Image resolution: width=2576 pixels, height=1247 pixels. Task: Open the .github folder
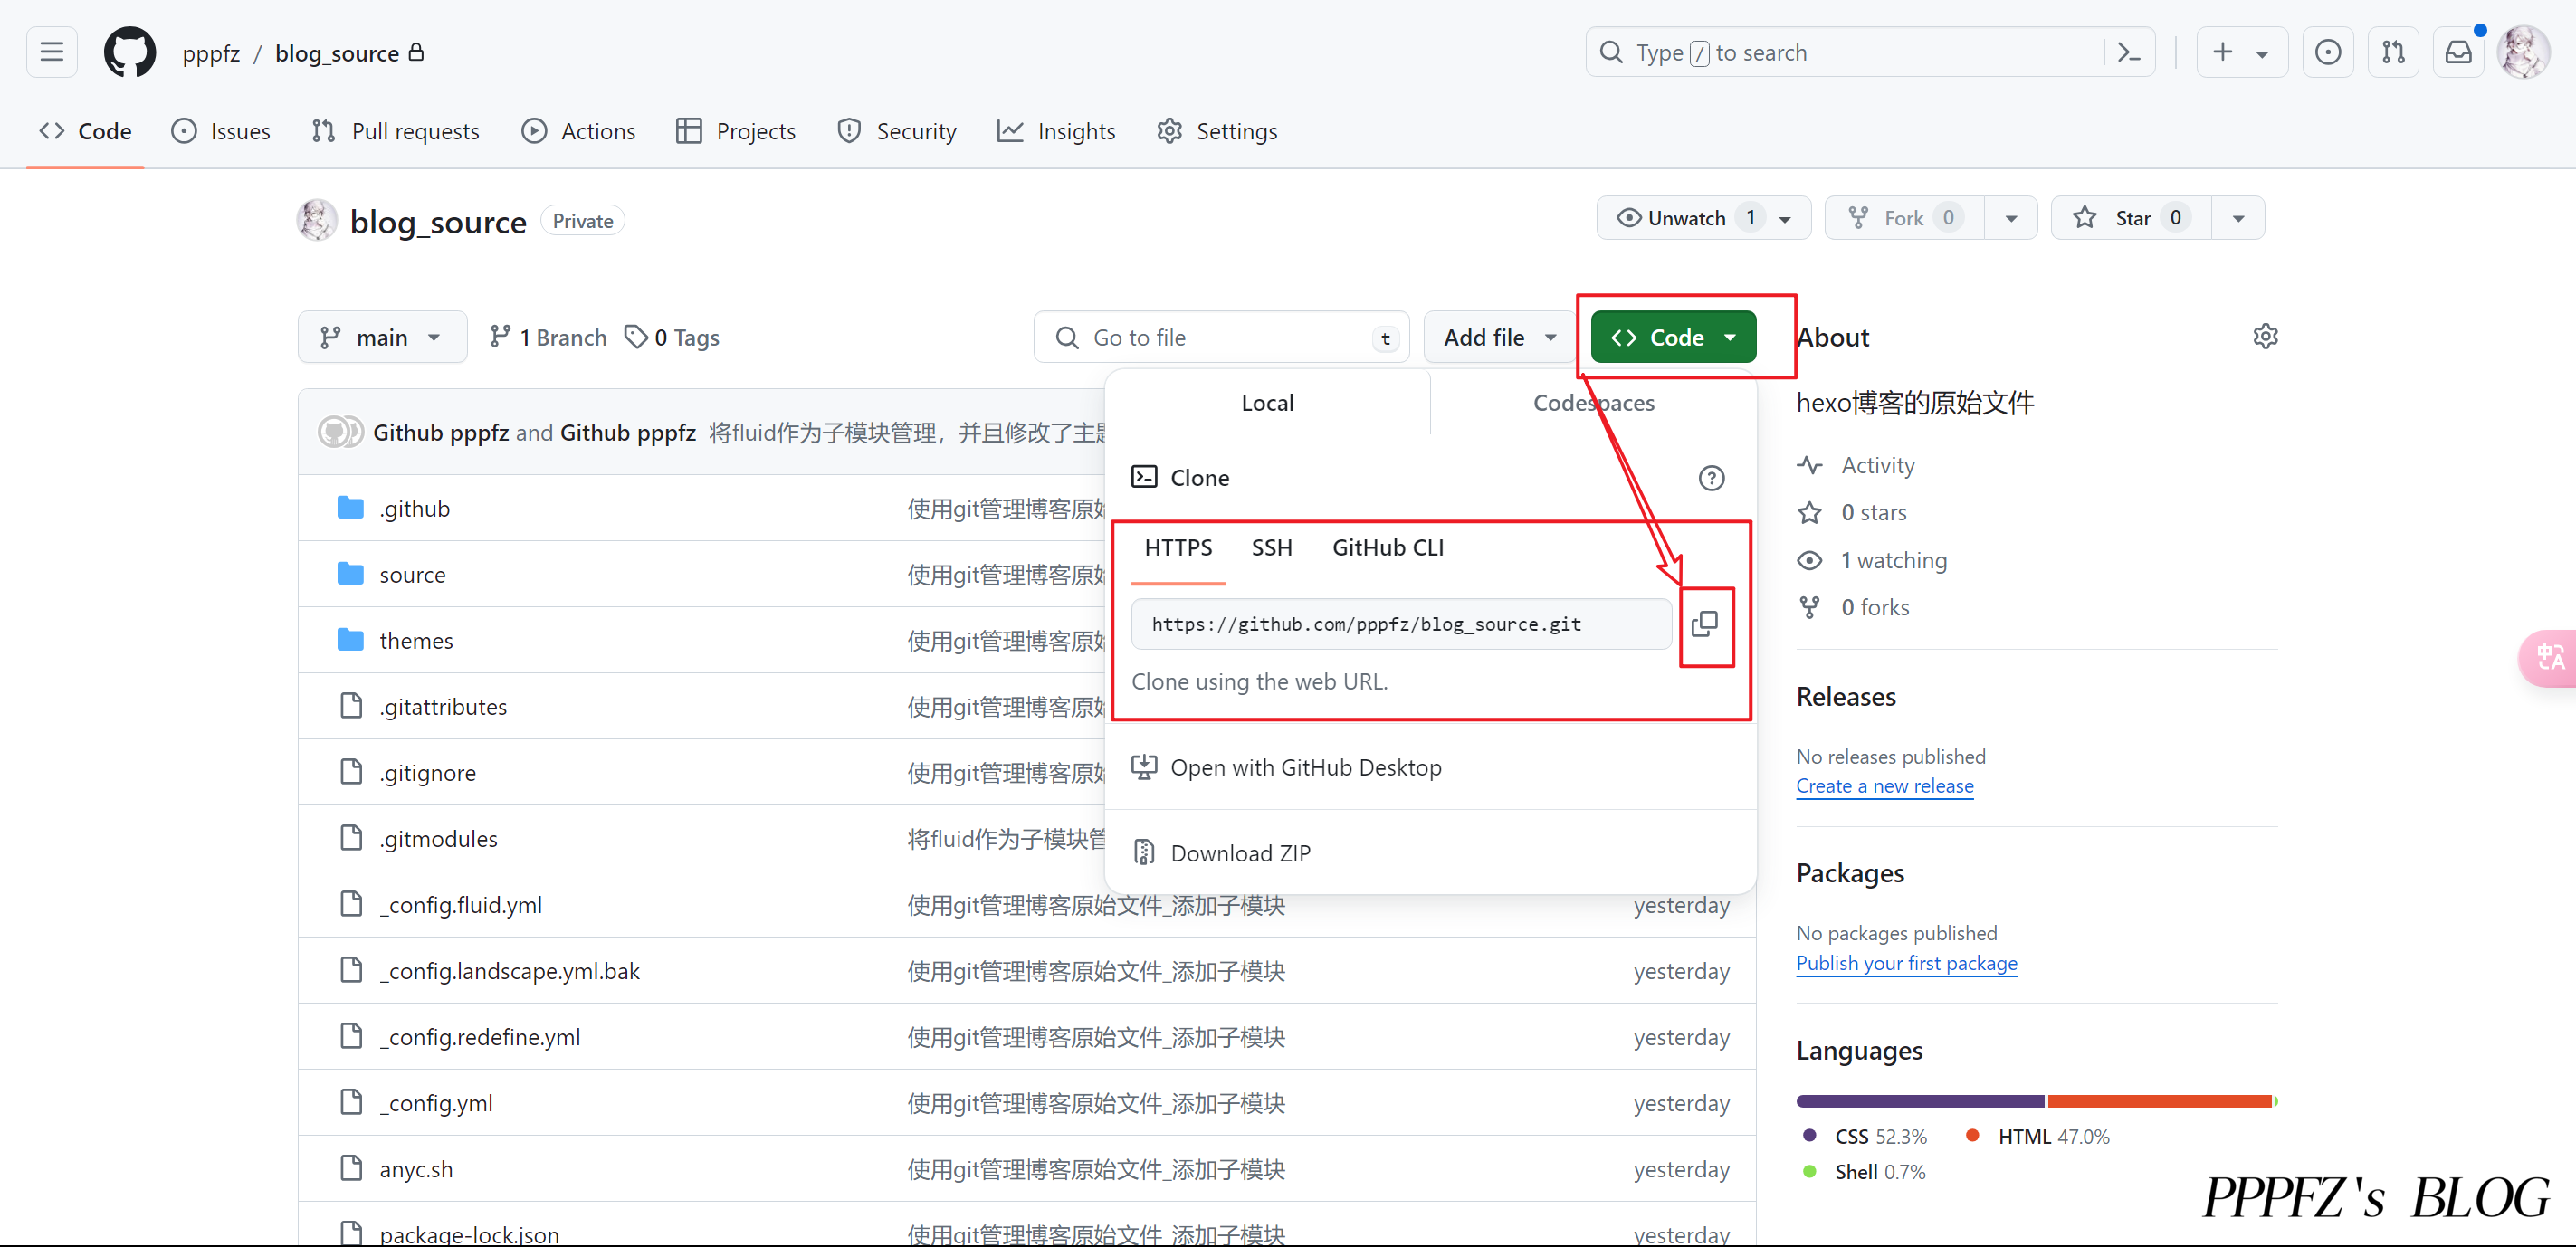(x=414, y=508)
